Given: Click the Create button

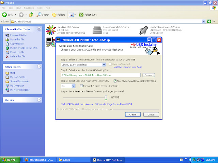Looking at the screenshot, I should tap(133, 114).
